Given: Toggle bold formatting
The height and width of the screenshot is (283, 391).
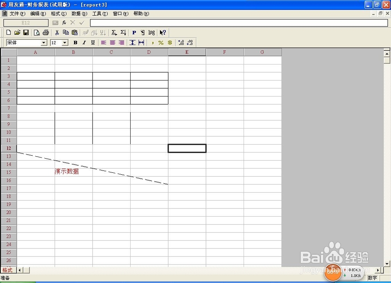Looking at the screenshot, I should (75, 43).
